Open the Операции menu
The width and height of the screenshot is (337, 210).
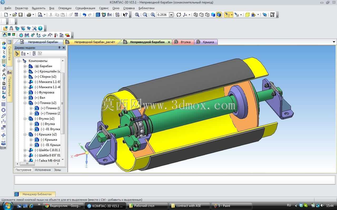tap(65, 8)
